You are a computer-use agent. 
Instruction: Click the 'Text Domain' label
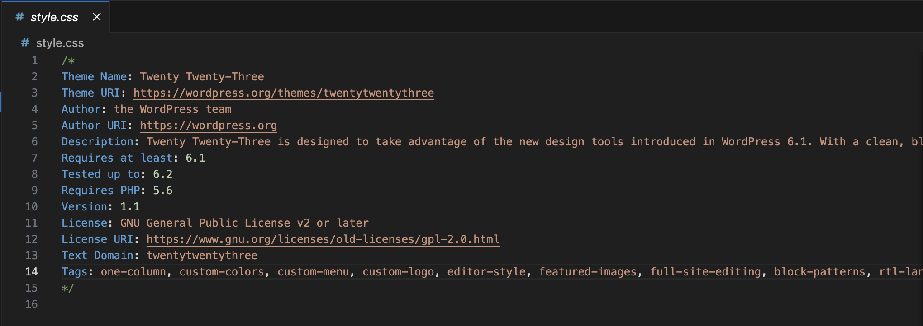(x=97, y=256)
